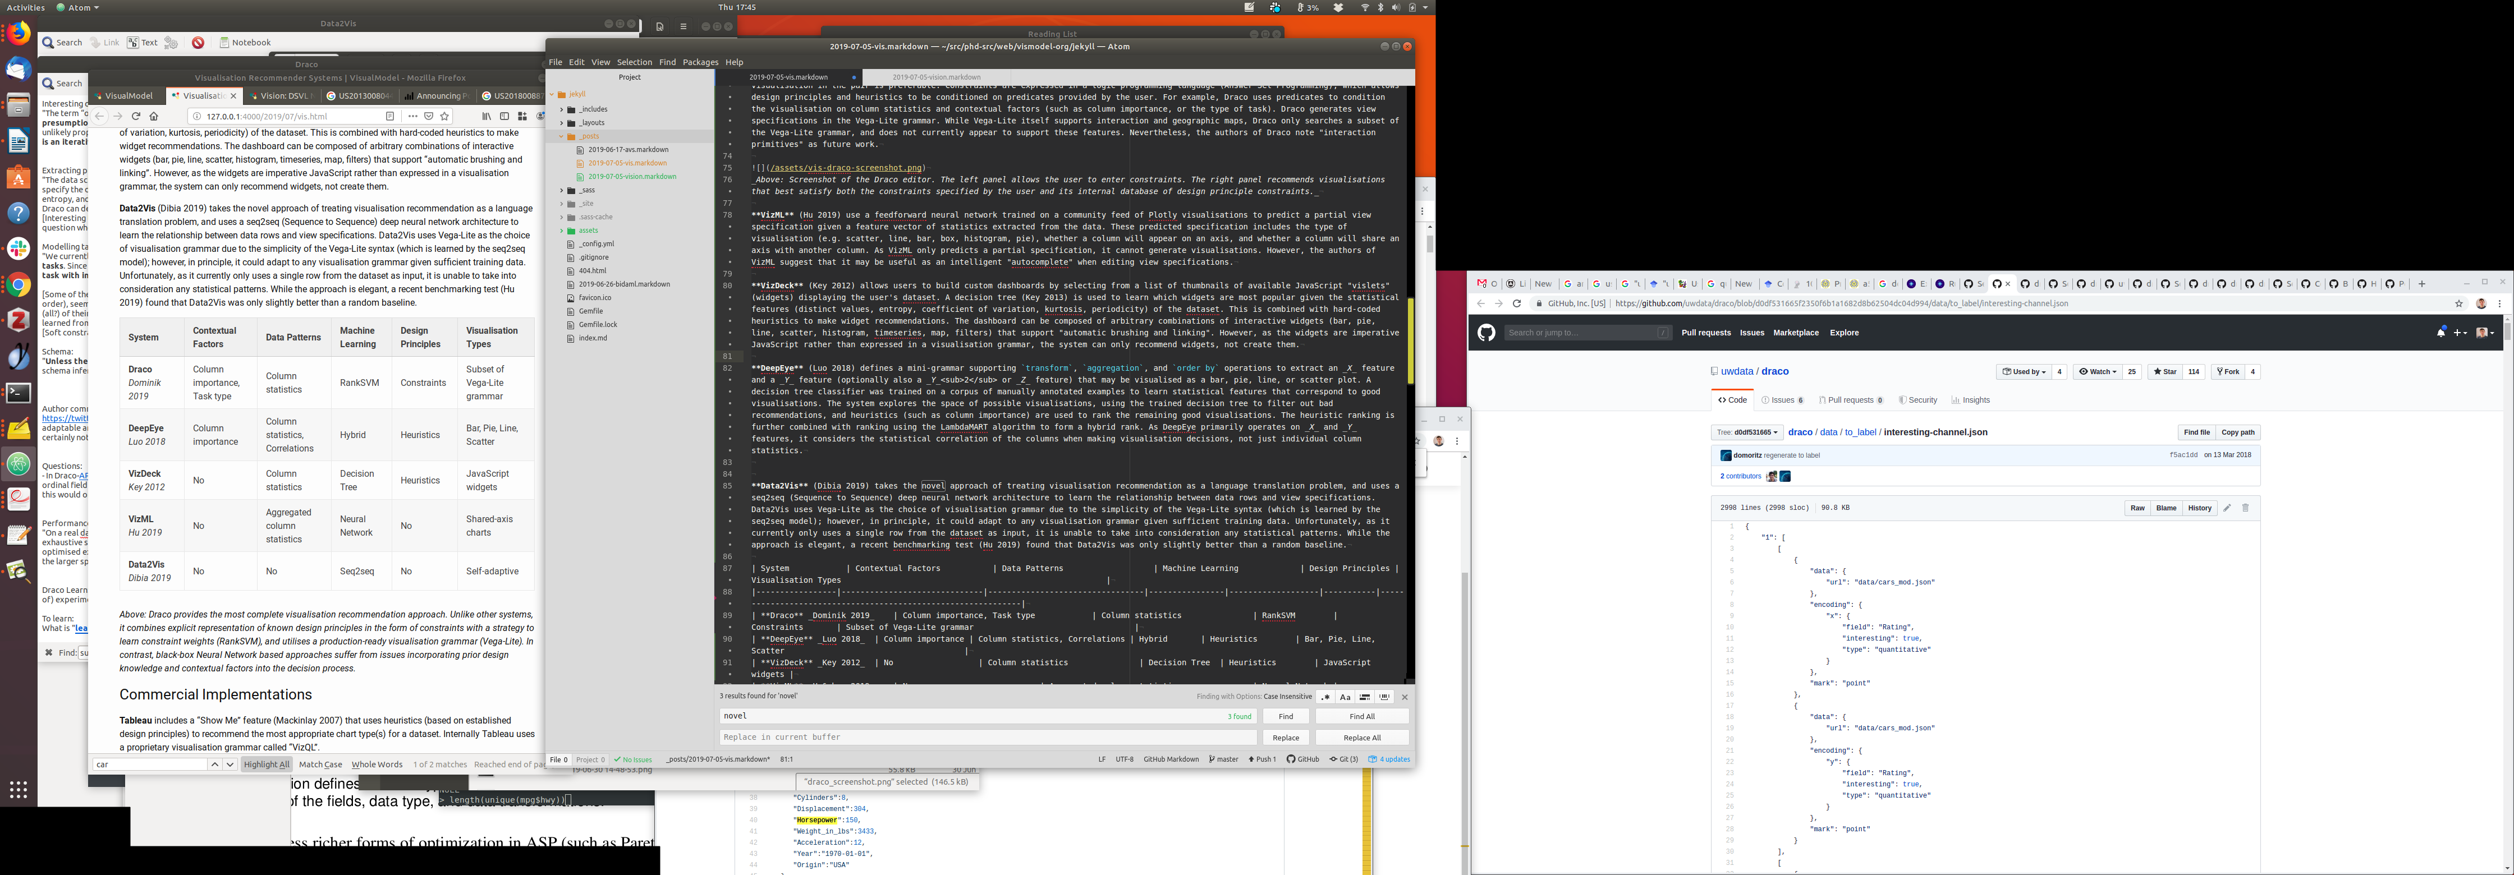Toggle Whole Word option in Atom find panel

1384,697
